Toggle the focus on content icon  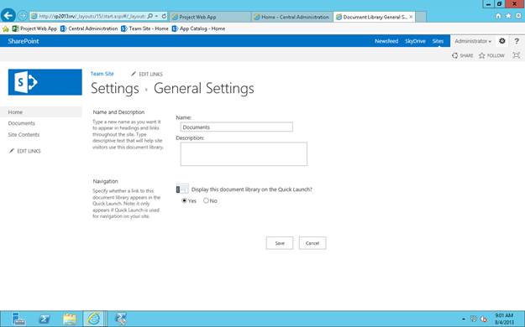tap(517, 55)
